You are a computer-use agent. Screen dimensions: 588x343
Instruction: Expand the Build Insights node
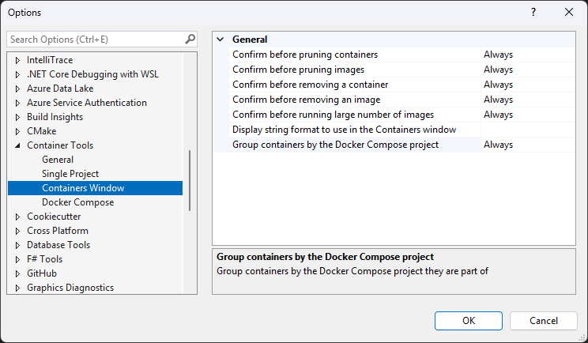coord(17,117)
